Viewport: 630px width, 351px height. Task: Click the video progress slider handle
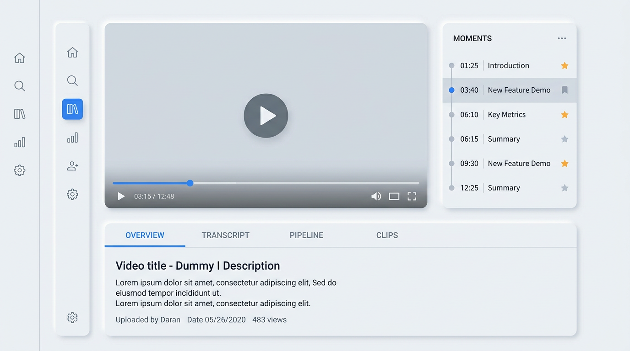coord(190,183)
